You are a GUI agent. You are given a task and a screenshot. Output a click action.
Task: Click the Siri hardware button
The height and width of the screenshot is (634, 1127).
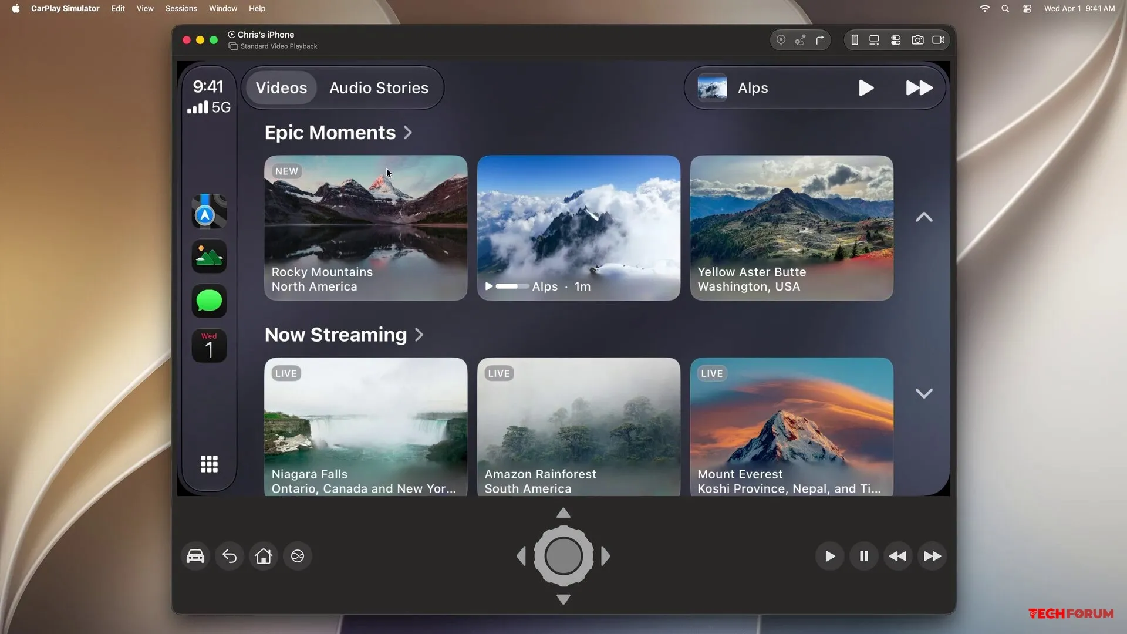[x=298, y=556]
